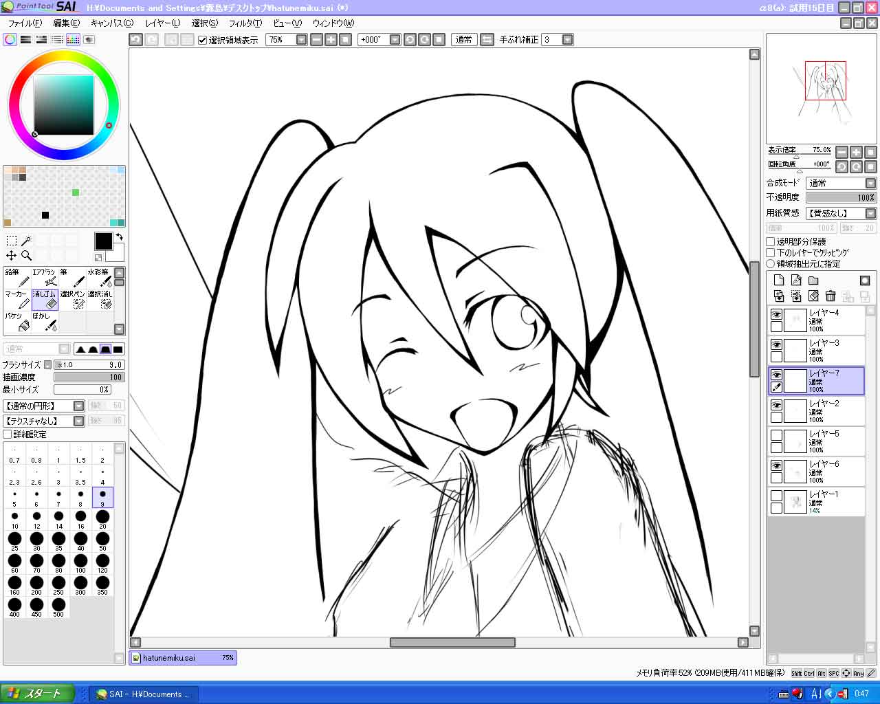Screen dimensions: 880x704
Task: Choose the rectangular selection tool
Action: tap(12, 241)
